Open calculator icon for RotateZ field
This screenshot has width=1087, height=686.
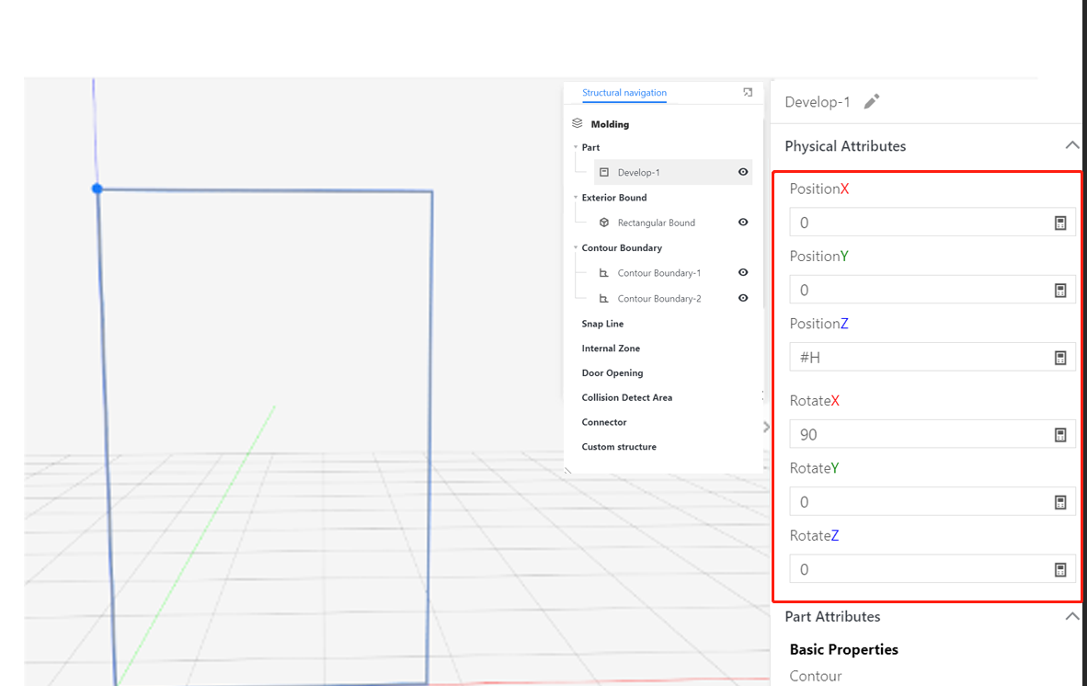1060,570
